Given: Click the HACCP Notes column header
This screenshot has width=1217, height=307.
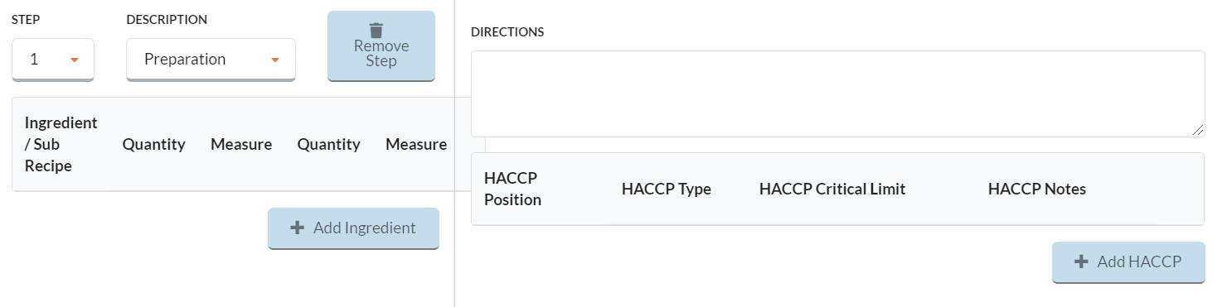Looking at the screenshot, I should 1037,189.
